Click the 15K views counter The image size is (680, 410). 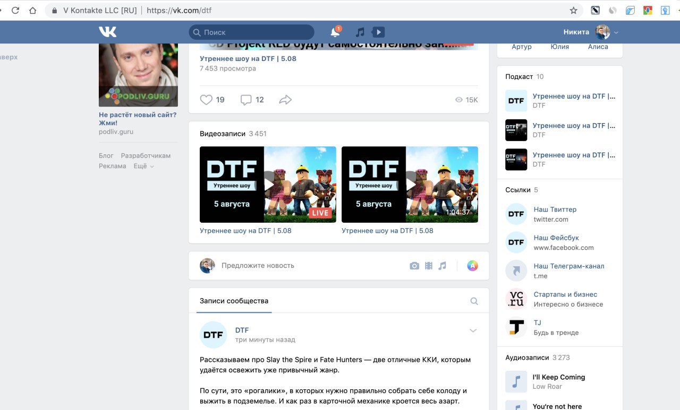click(466, 100)
